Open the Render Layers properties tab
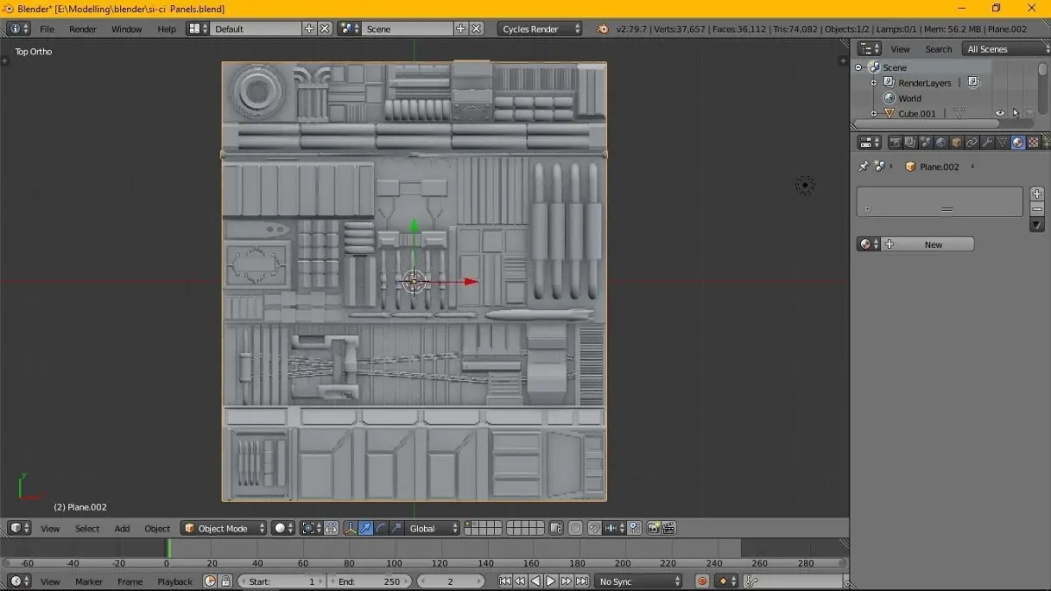 coord(911,143)
